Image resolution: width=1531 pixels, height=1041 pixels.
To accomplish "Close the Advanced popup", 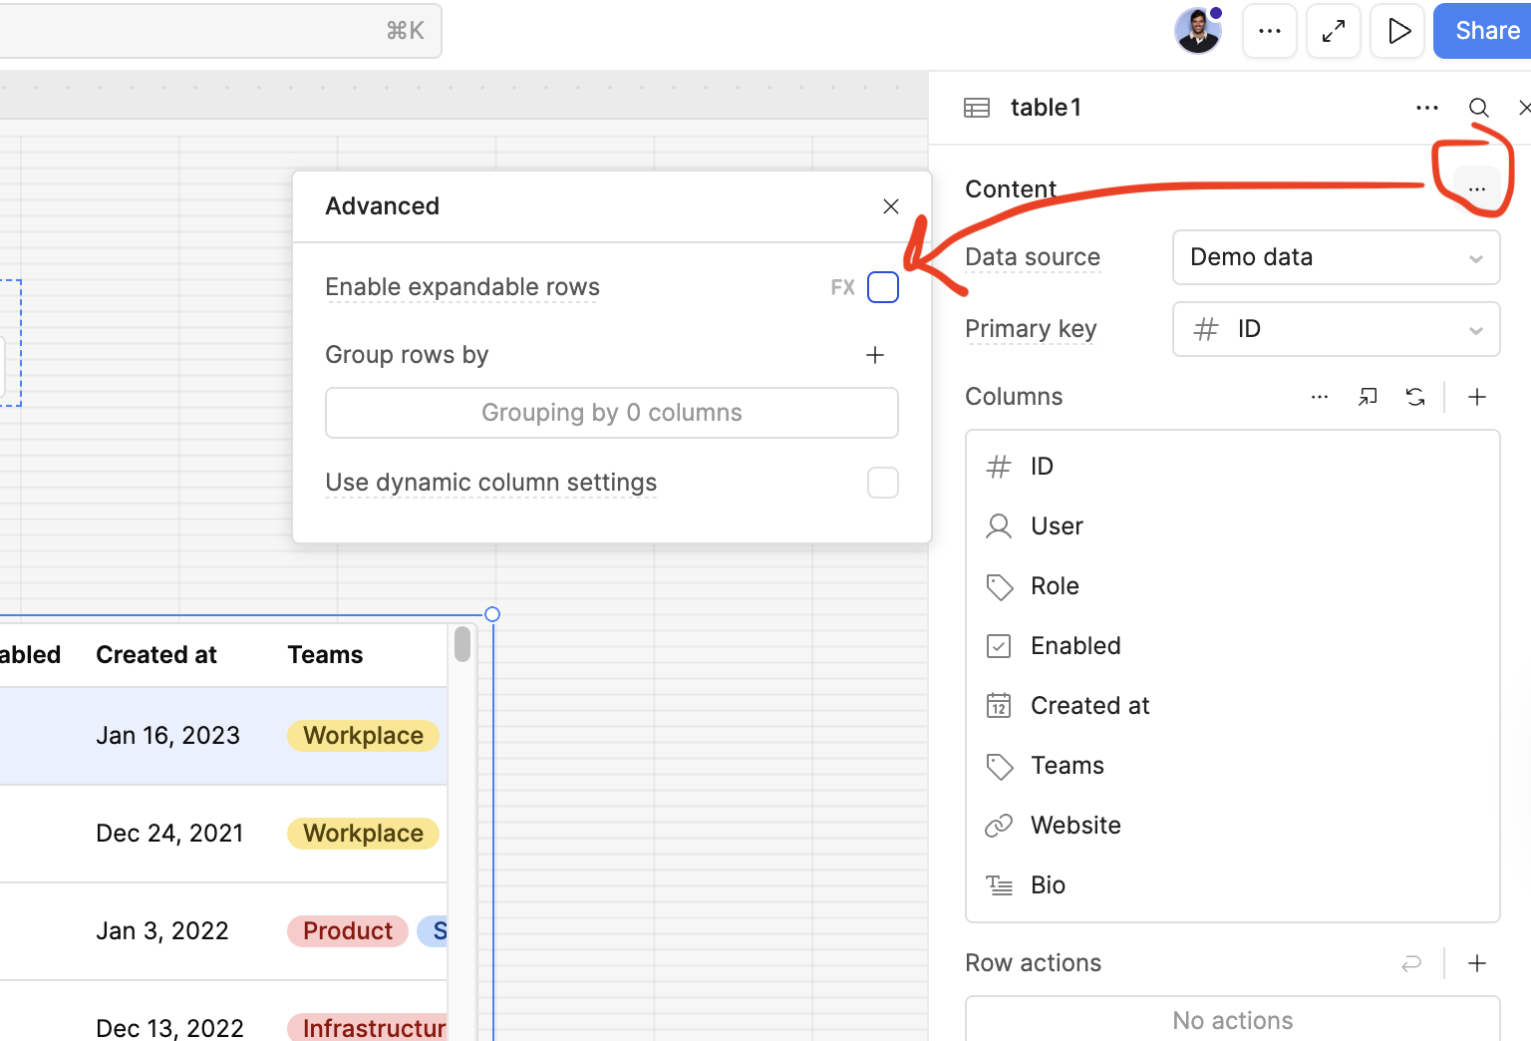I will coord(891,206).
